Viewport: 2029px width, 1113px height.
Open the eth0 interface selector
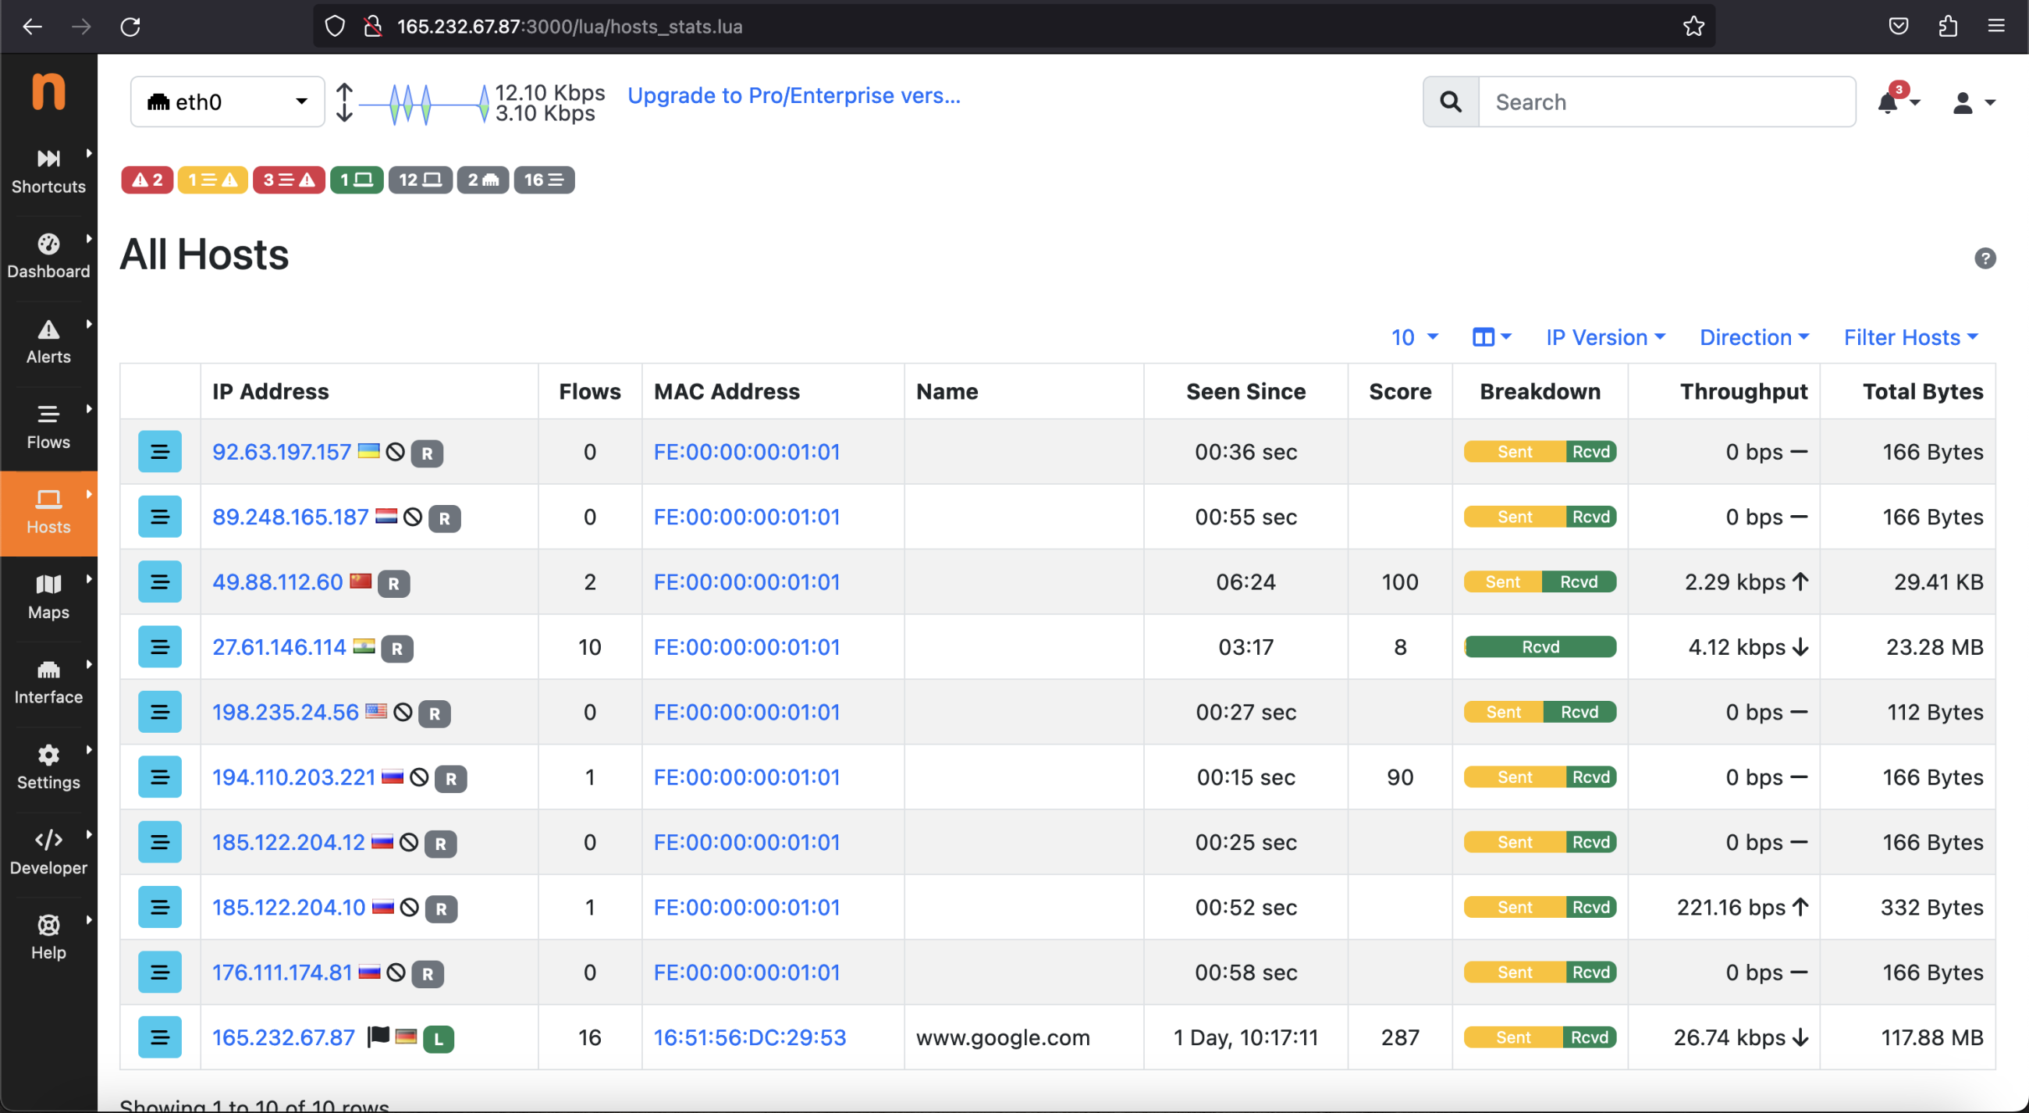pyautogui.click(x=227, y=101)
